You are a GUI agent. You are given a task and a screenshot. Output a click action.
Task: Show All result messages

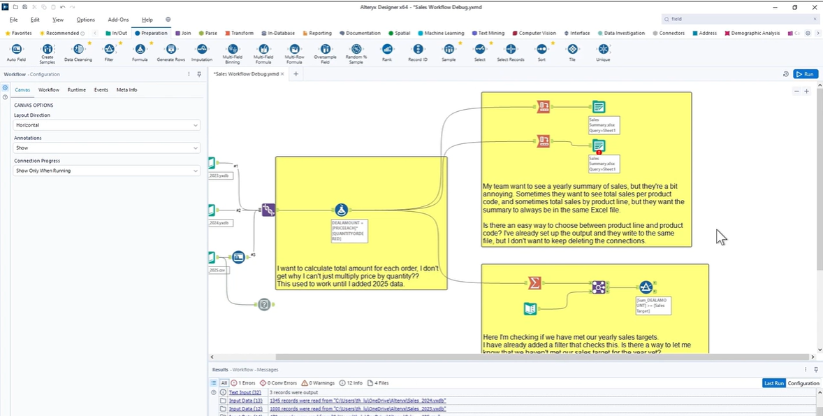224,383
